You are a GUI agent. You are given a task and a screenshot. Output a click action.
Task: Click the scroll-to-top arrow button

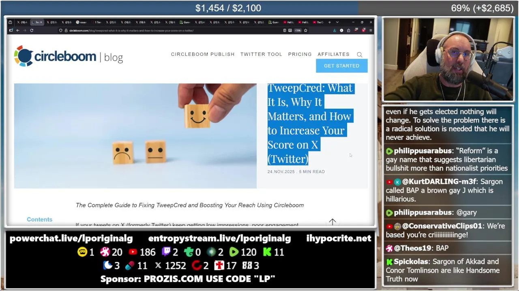coord(332,222)
